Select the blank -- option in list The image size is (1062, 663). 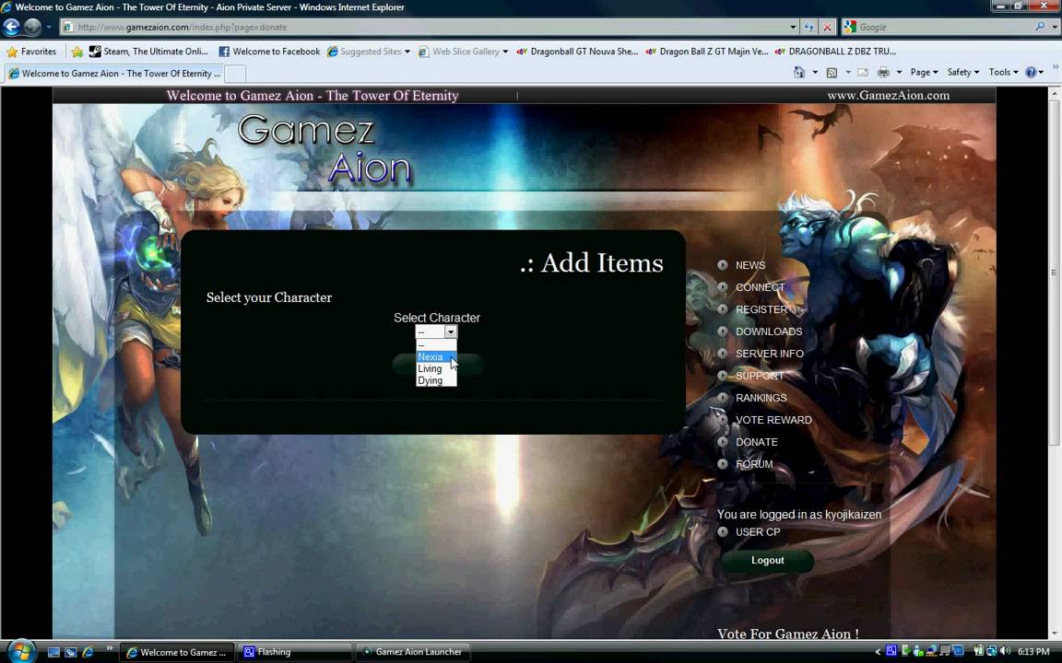[436, 345]
